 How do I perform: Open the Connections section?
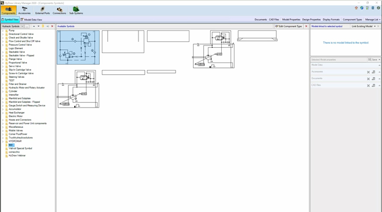pos(59,11)
